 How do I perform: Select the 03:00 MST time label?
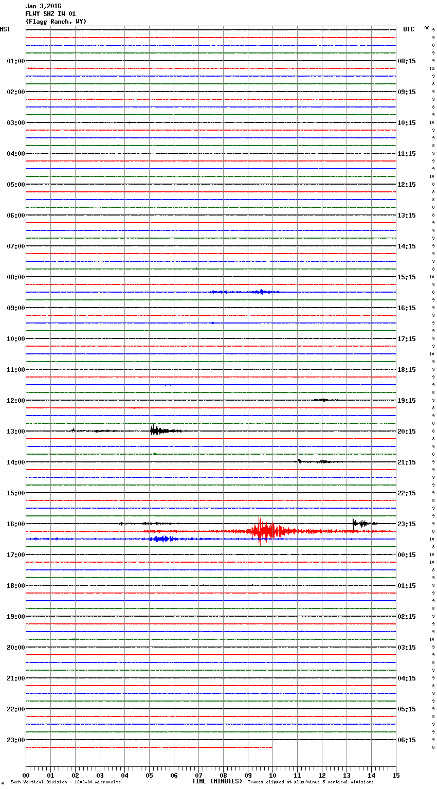(16, 123)
